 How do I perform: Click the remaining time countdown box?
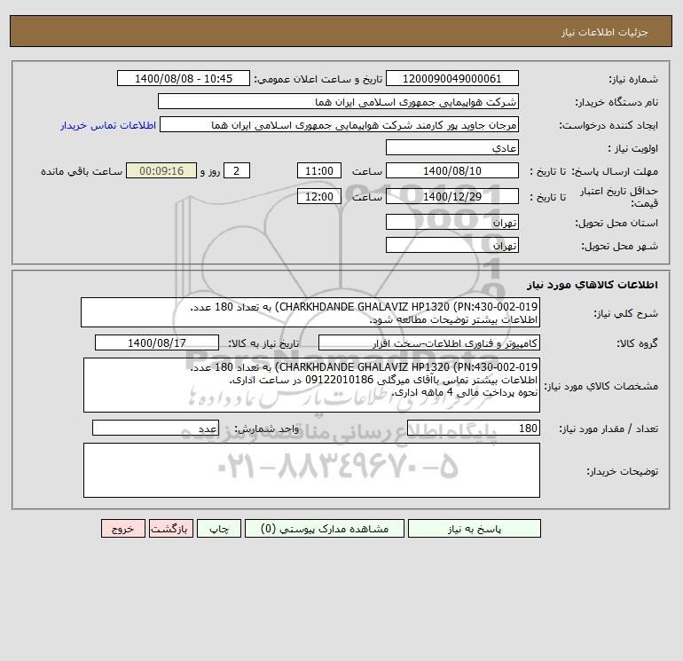tap(161, 171)
